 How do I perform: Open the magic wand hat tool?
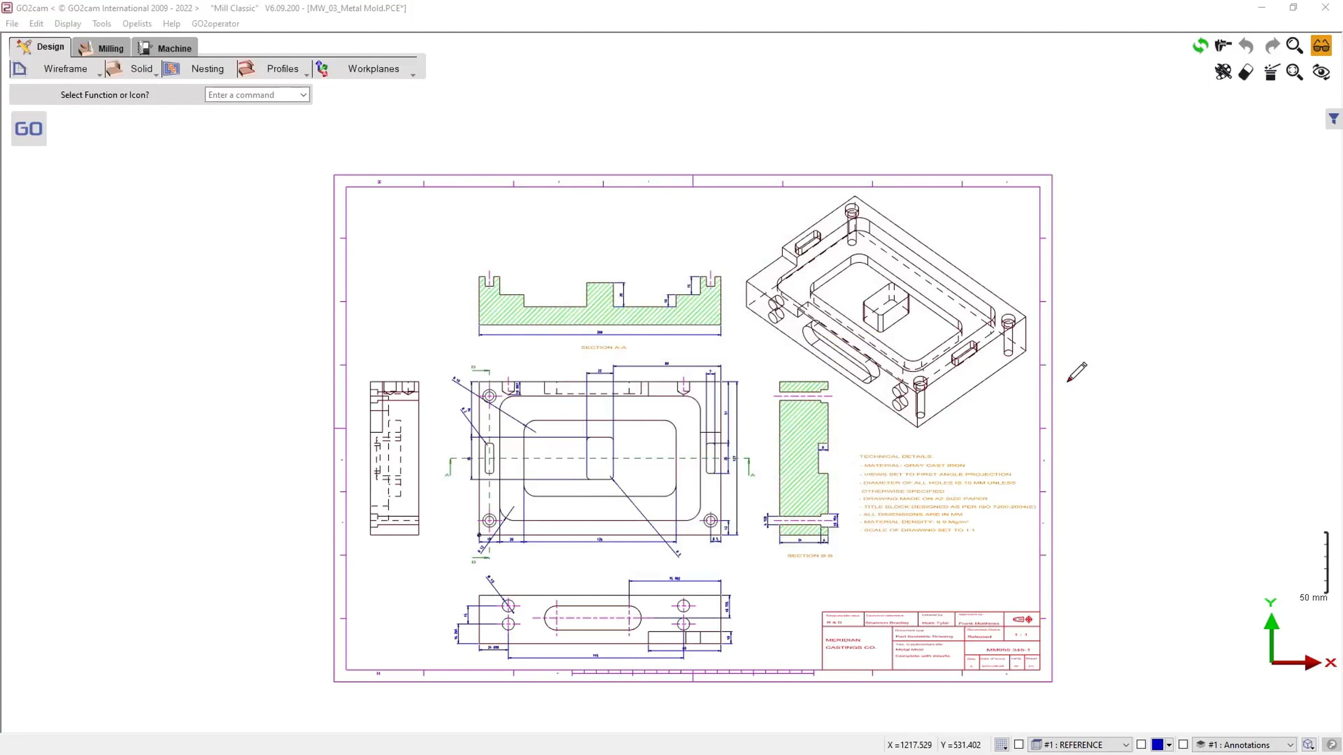click(x=1271, y=72)
